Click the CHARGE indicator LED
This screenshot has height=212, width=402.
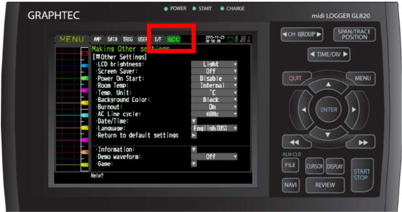(222, 9)
